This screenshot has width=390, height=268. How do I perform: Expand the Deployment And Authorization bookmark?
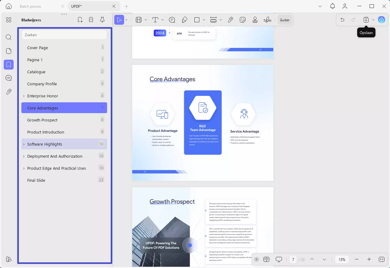pyautogui.click(x=24, y=156)
